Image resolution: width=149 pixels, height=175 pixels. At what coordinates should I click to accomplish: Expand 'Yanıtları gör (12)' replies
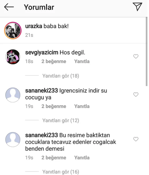(61, 120)
